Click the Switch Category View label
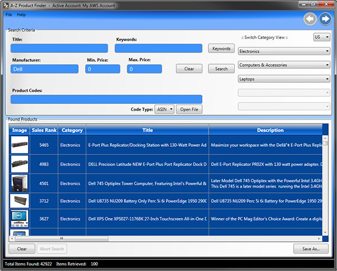The image size is (337, 271). [265, 37]
